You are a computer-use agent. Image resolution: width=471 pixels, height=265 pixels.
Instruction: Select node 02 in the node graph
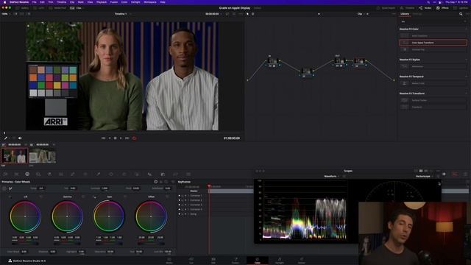[x=306, y=72]
